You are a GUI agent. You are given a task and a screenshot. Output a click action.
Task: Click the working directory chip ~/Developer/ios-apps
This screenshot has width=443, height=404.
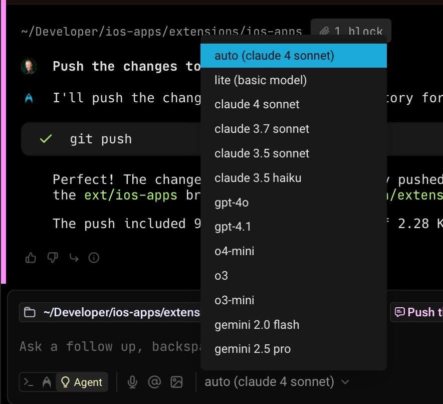coord(110,312)
